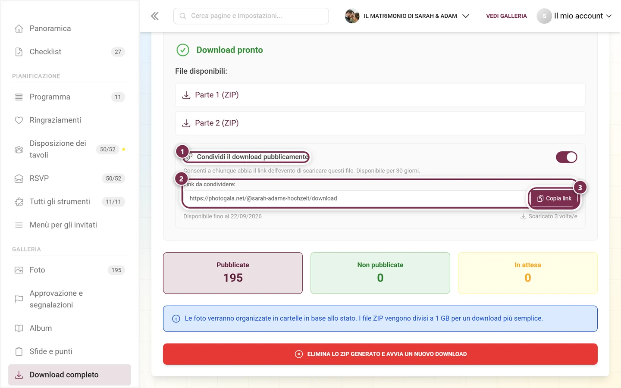The width and height of the screenshot is (621, 388).
Task: Click the Panoramica home icon
Action: tap(19, 28)
